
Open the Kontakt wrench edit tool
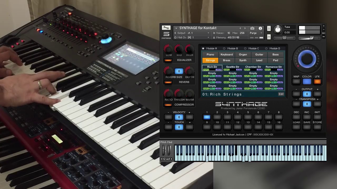point(166,28)
